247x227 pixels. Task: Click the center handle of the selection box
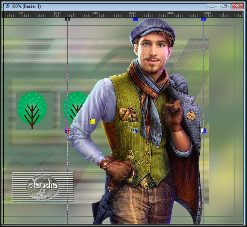(x=135, y=131)
